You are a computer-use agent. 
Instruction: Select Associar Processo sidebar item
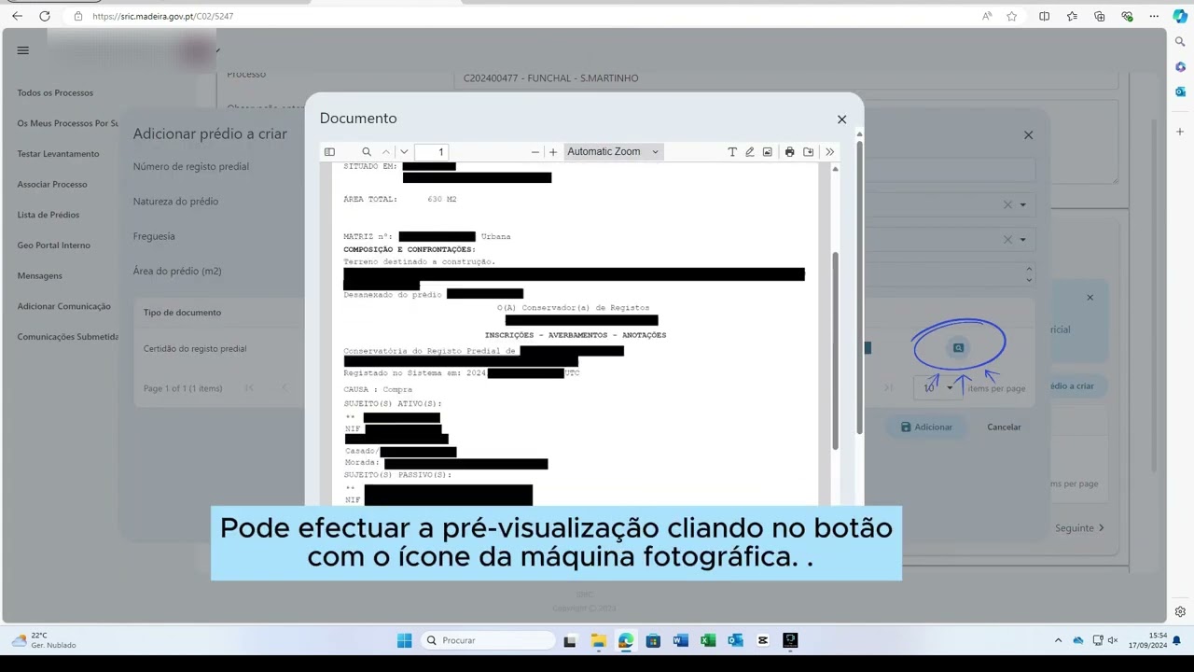[52, 185]
